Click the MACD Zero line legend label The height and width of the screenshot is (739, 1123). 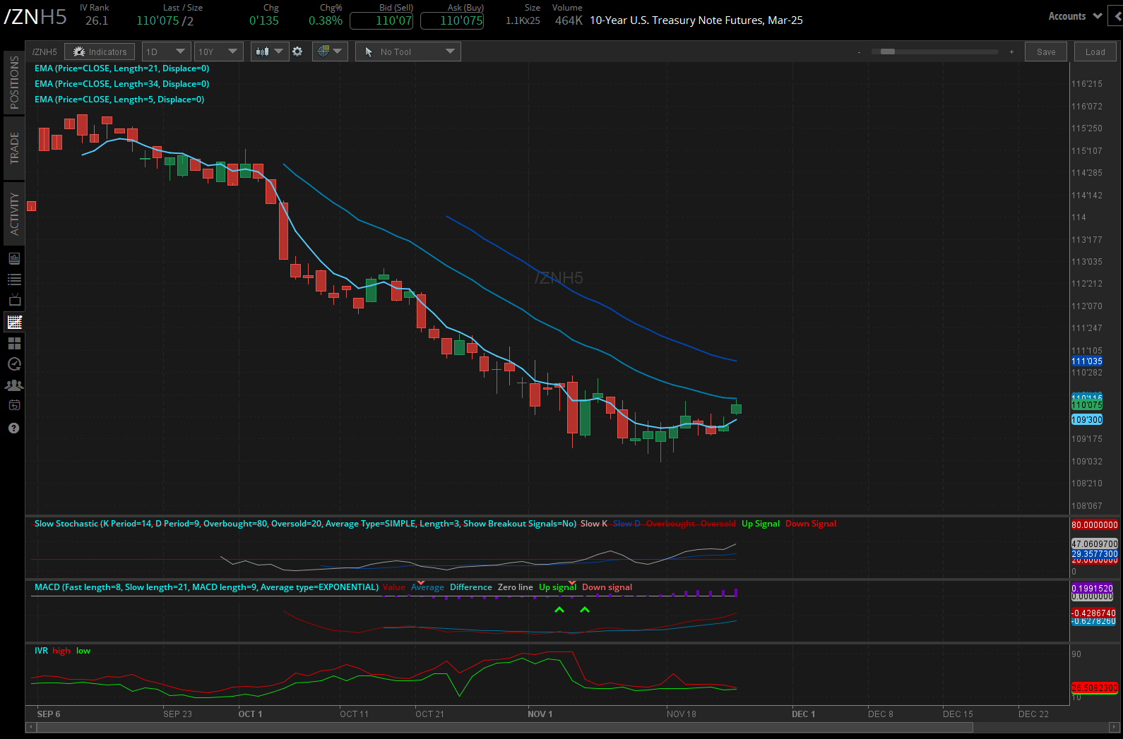(516, 587)
